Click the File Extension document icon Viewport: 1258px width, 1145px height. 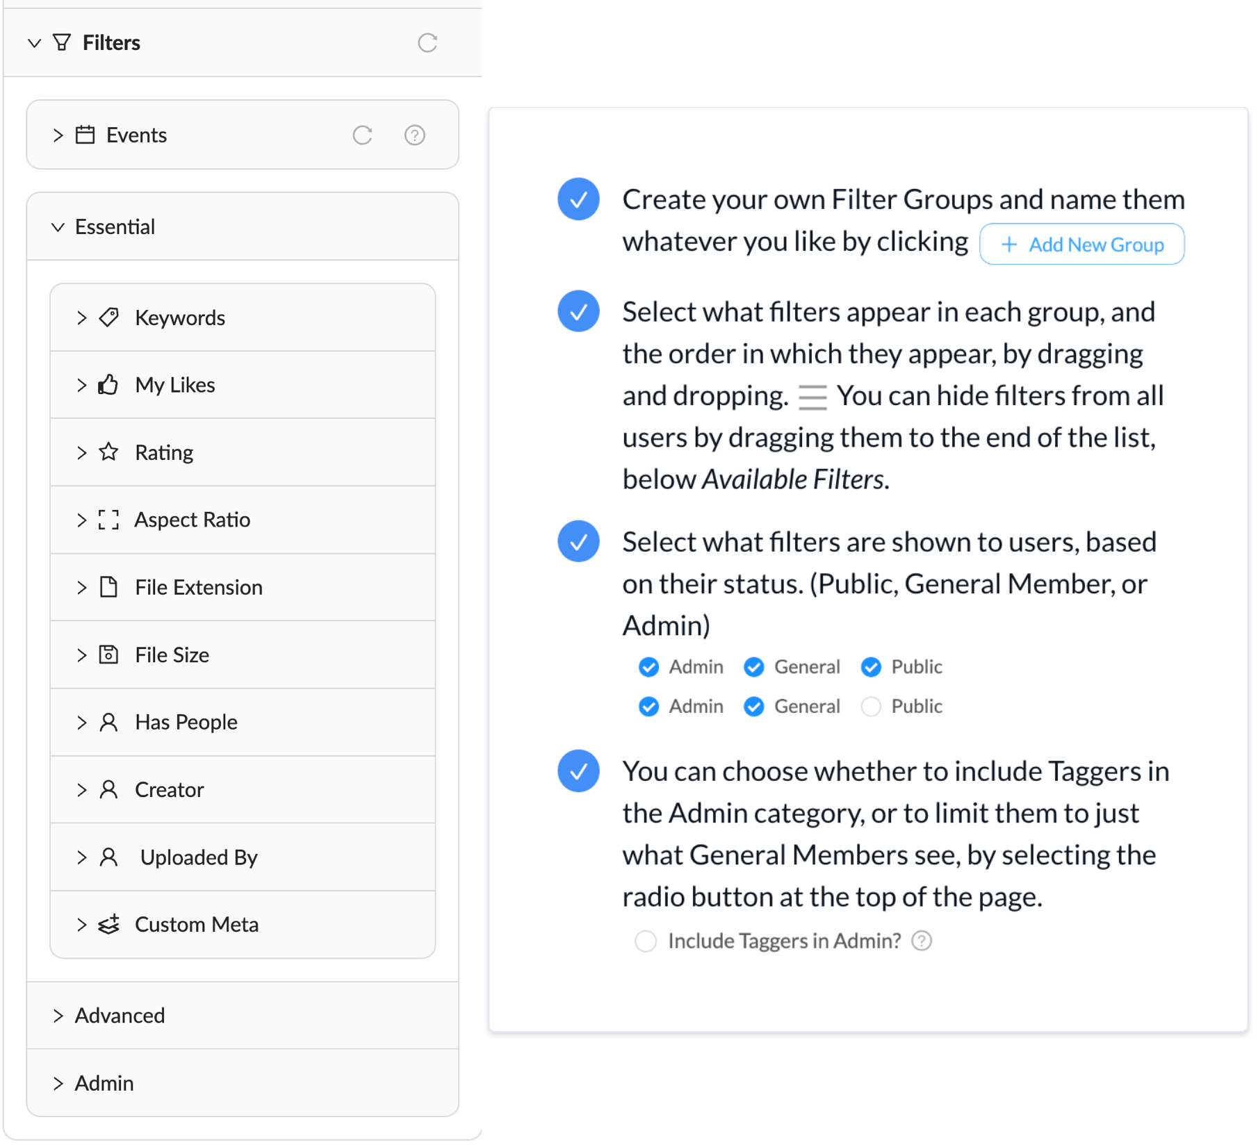coord(108,587)
